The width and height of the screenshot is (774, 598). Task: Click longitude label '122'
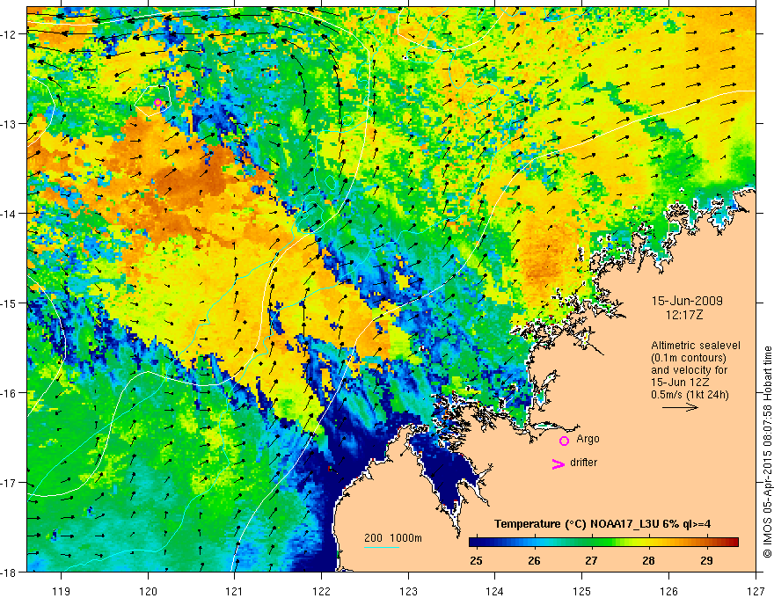pyautogui.click(x=321, y=591)
